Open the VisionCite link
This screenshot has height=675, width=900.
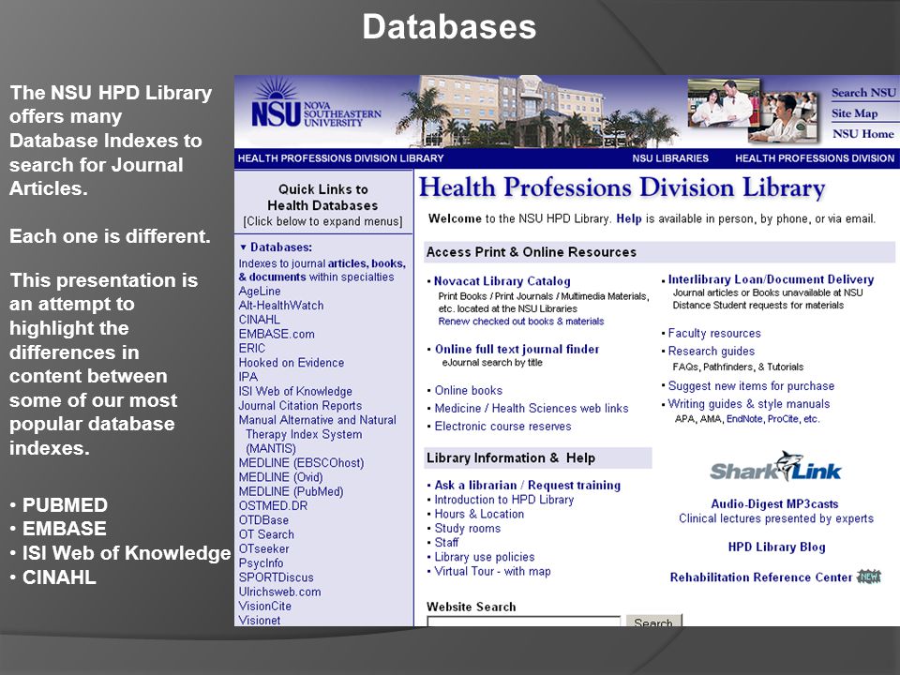265,607
